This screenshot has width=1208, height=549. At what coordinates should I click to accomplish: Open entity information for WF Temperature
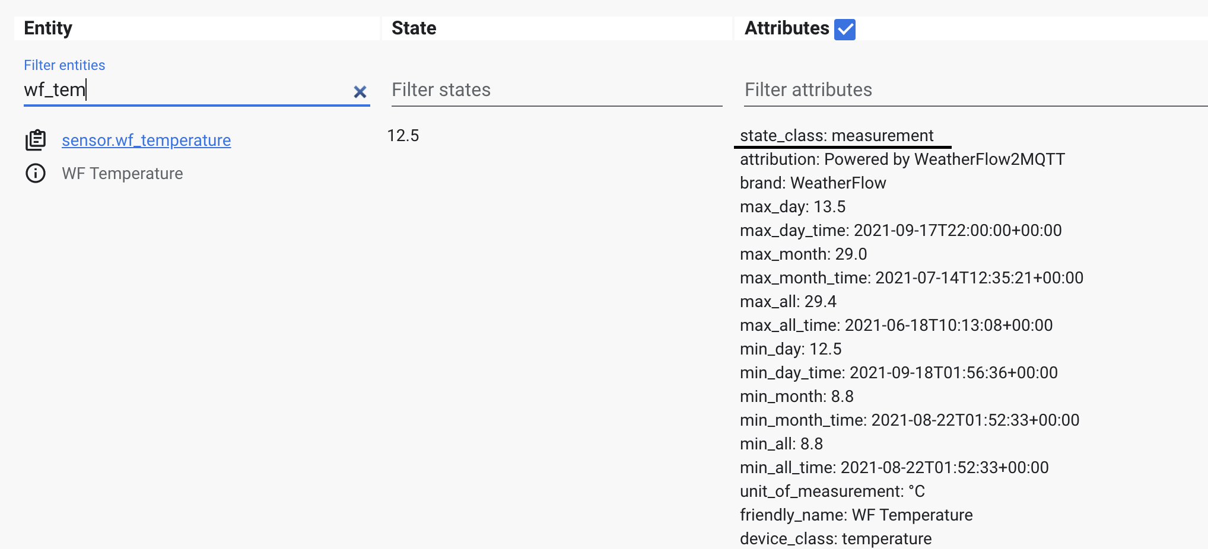tap(35, 173)
